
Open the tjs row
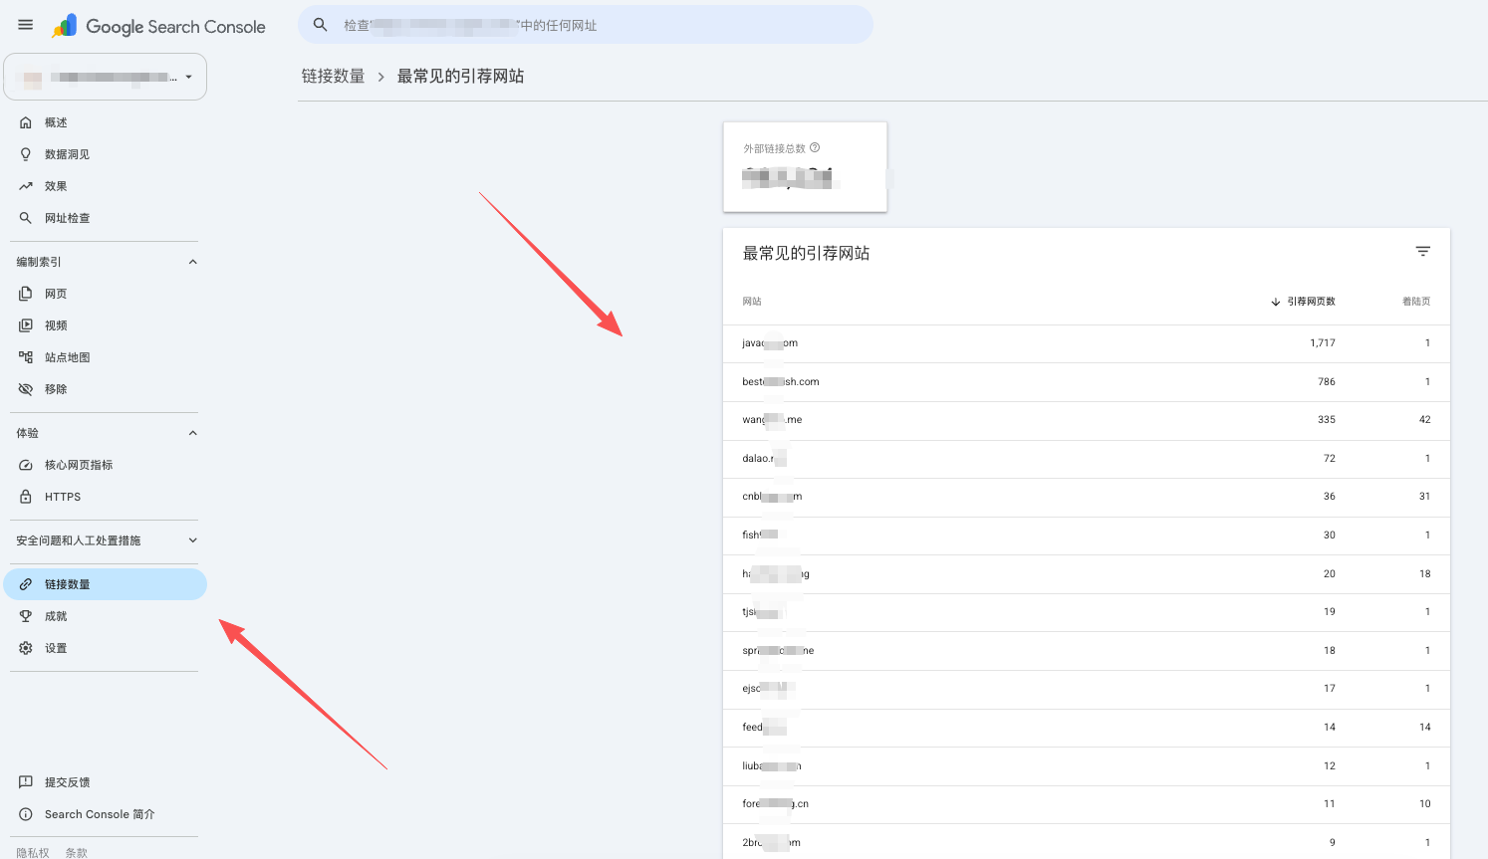1087,612
